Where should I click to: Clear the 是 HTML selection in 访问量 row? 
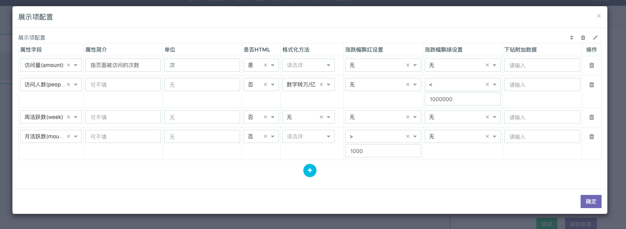(x=265, y=65)
